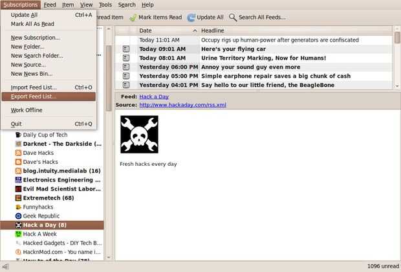Image resolution: width=401 pixels, height=272 pixels.
Task: Open the Item menu
Action: (68, 5)
